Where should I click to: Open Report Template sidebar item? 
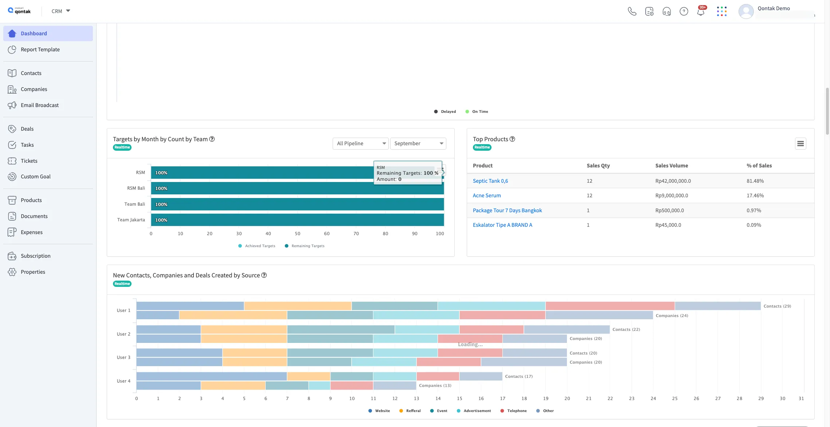(x=40, y=50)
